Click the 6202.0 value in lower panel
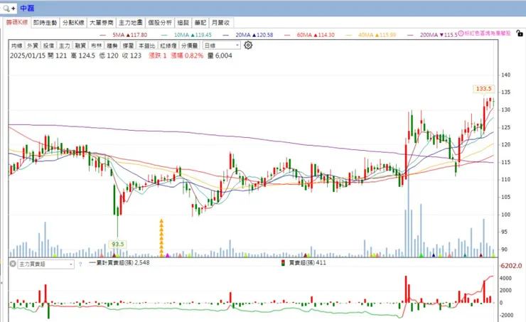The width and height of the screenshot is (526, 322). (511, 266)
